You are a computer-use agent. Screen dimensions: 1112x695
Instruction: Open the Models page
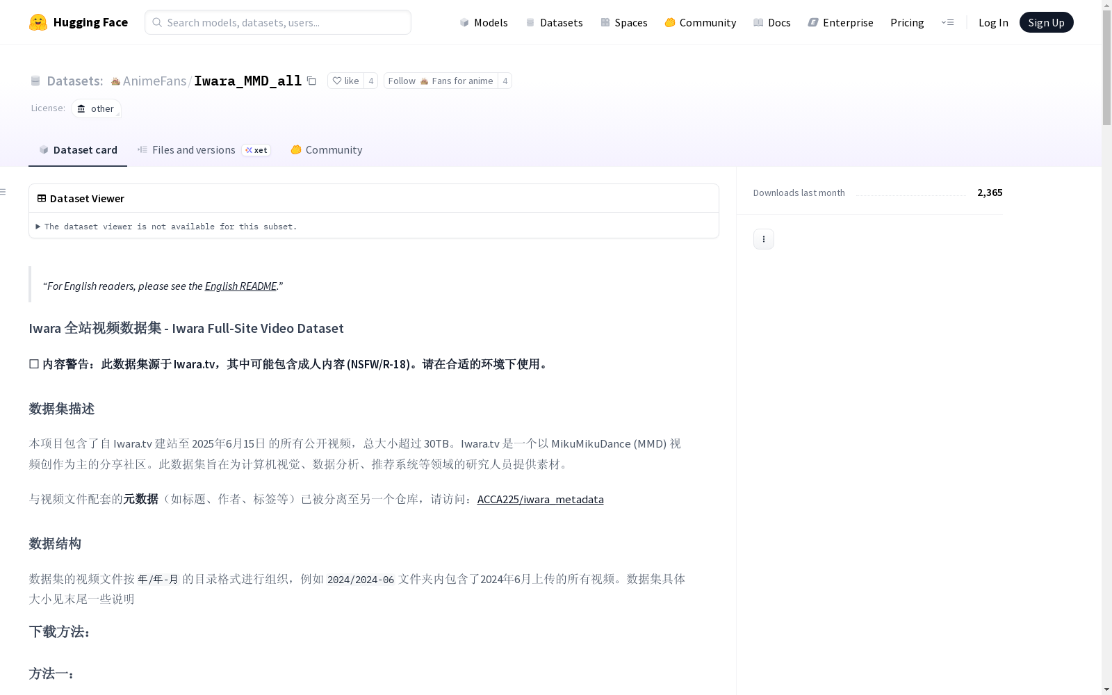pyautogui.click(x=484, y=22)
